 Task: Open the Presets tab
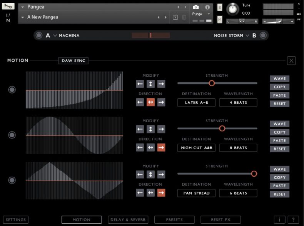174,220
